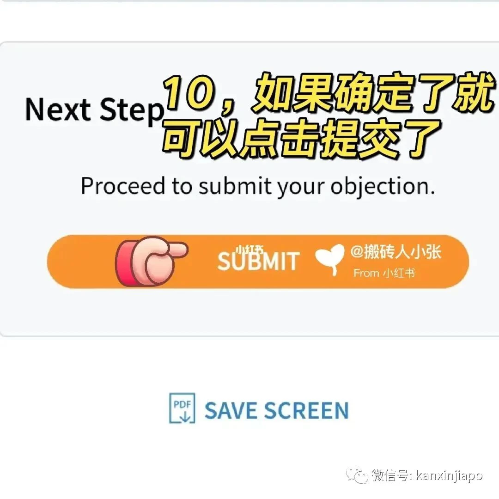Screen dimensions: 499x499
Task: Click the PDF download icon
Action: (x=182, y=408)
